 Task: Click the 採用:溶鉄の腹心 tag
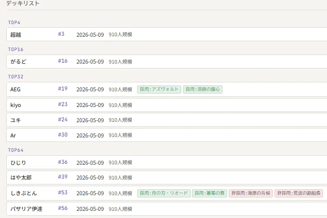[x=203, y=90]
